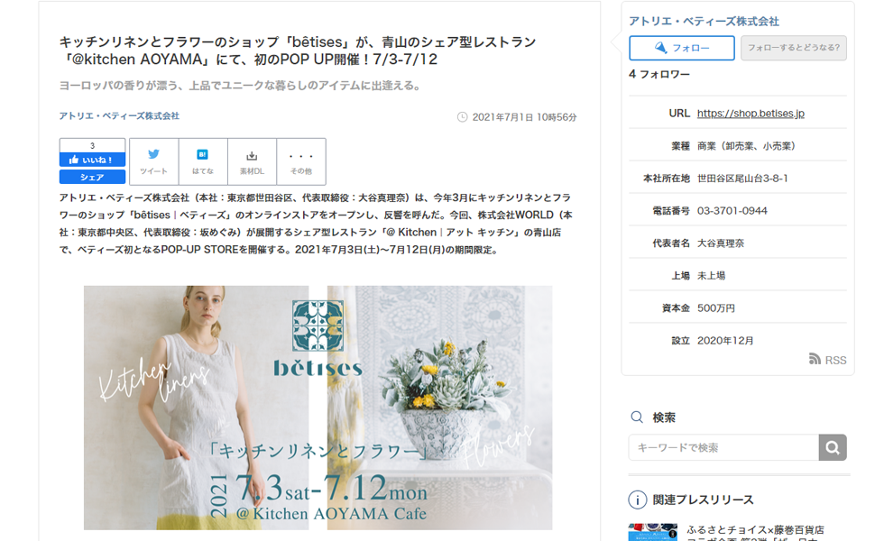Focus the キーワードで検索 search field
The image size is (884, 541).
723,447
